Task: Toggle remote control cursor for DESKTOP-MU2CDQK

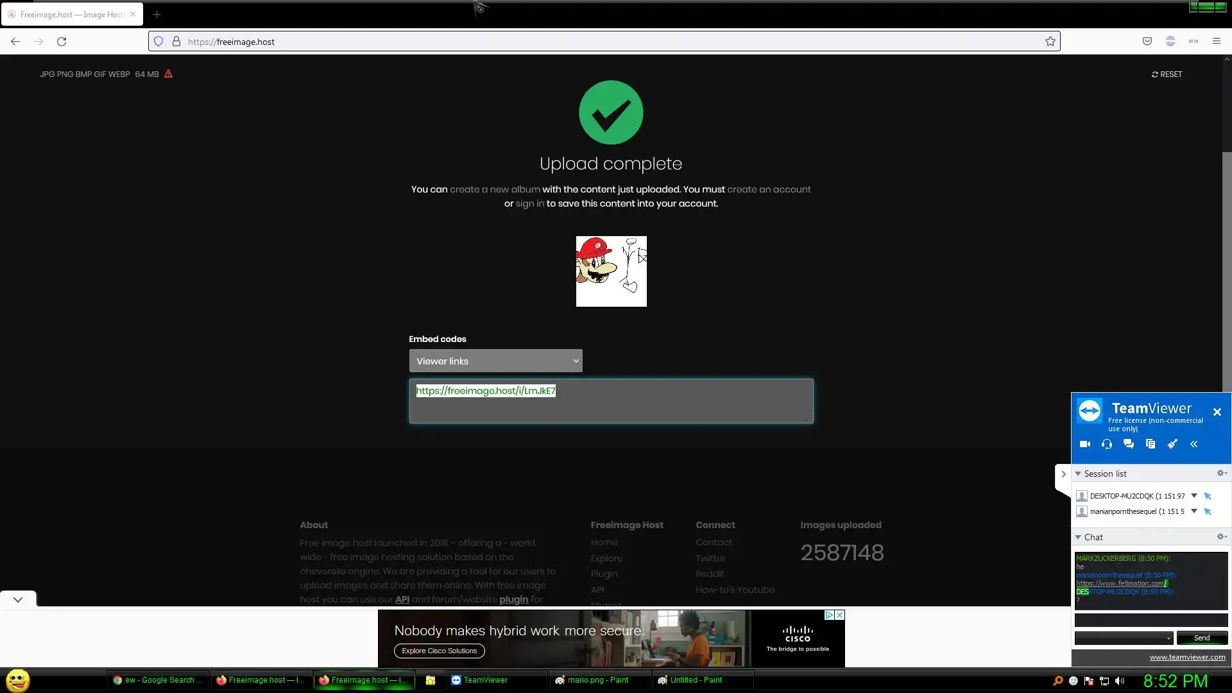Action: pos(1208,496)
